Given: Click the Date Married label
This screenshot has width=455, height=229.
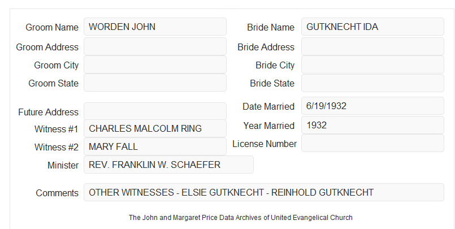Looking at the screenshot, I should click(268, 106).
